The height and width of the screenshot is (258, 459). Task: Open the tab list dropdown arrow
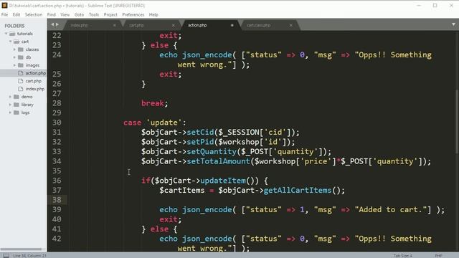pos(453,24)
